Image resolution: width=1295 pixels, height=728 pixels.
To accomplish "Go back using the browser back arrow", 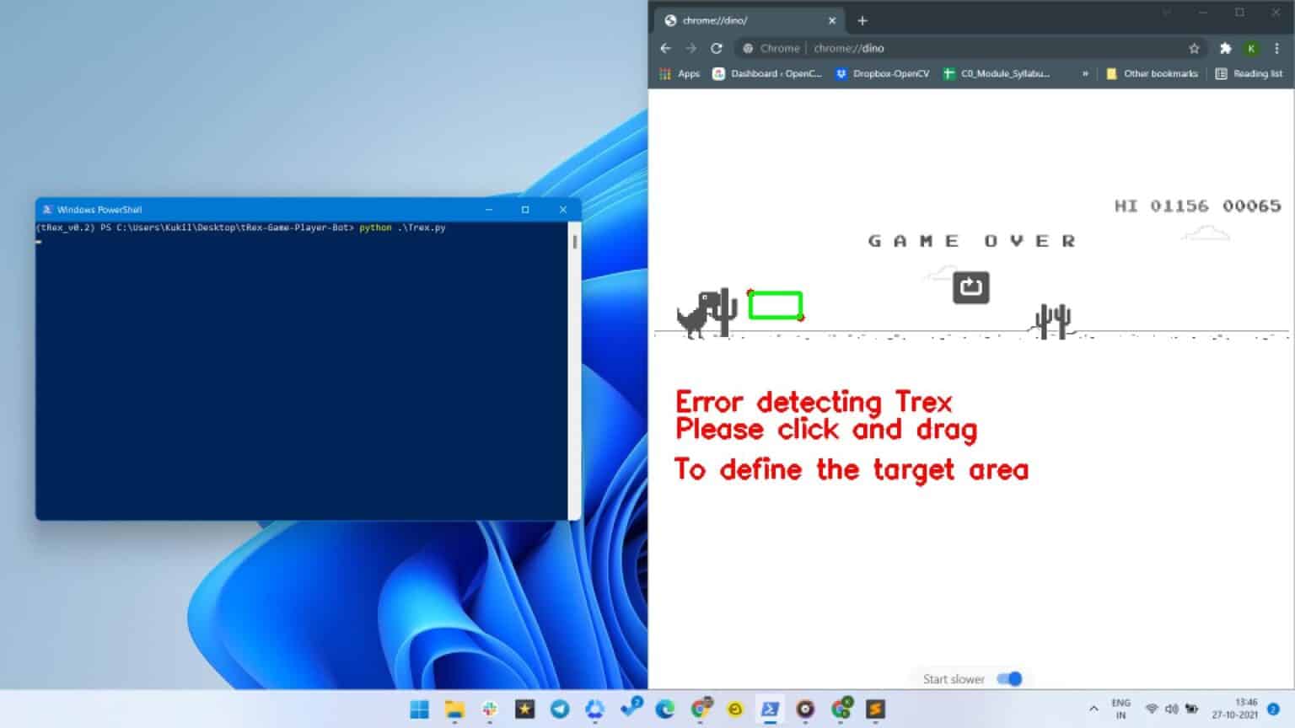I will 666,49.
